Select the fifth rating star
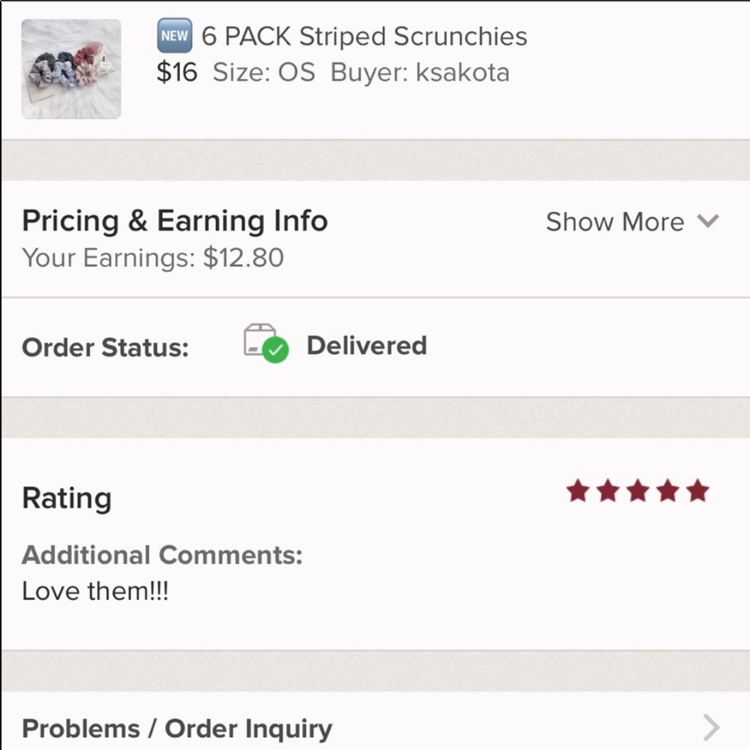 [698, 490]
